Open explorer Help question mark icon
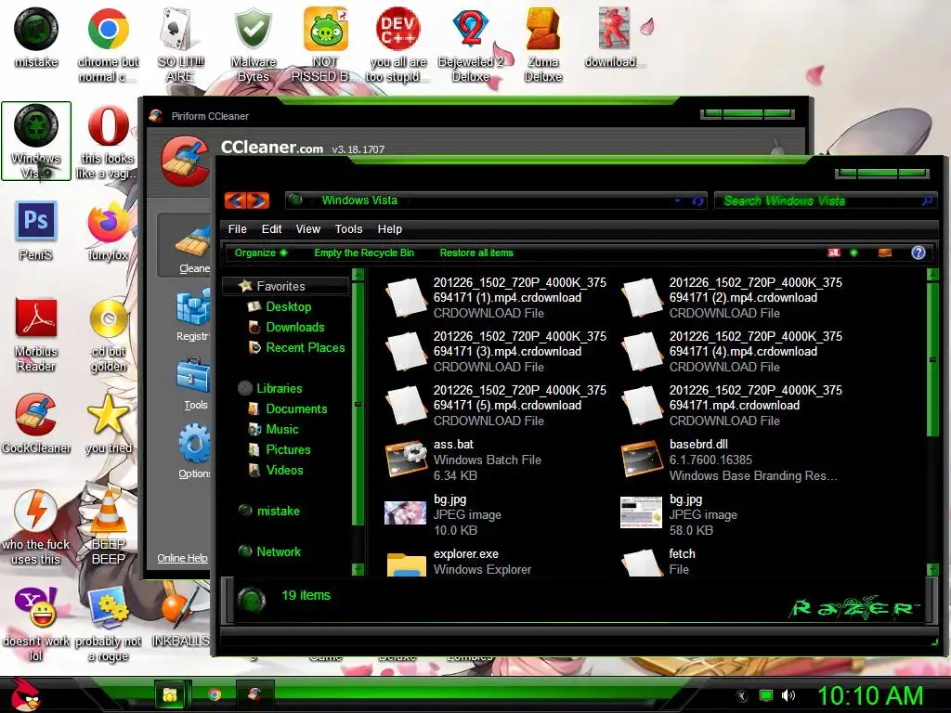 coord(918,253)
